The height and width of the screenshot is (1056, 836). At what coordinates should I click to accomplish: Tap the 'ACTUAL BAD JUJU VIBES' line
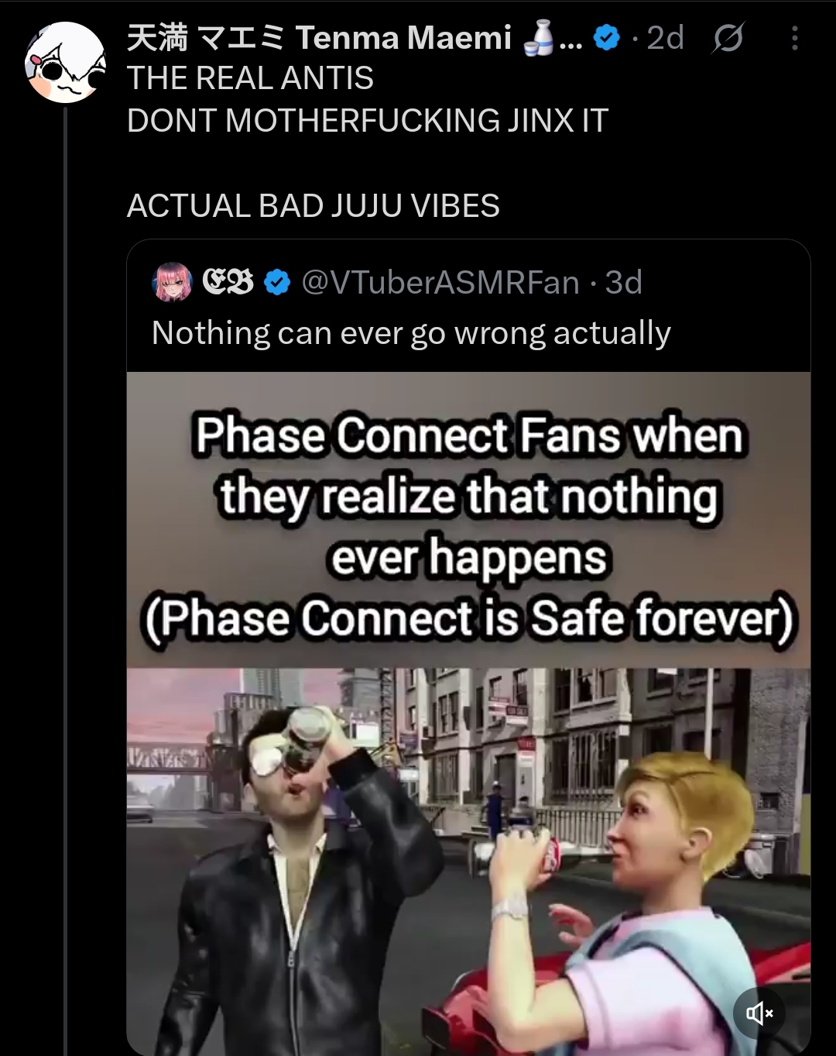click(313, 206)
